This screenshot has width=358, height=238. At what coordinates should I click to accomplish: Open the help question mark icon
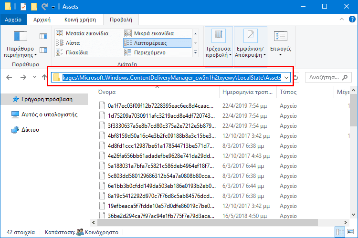(352, 20)
